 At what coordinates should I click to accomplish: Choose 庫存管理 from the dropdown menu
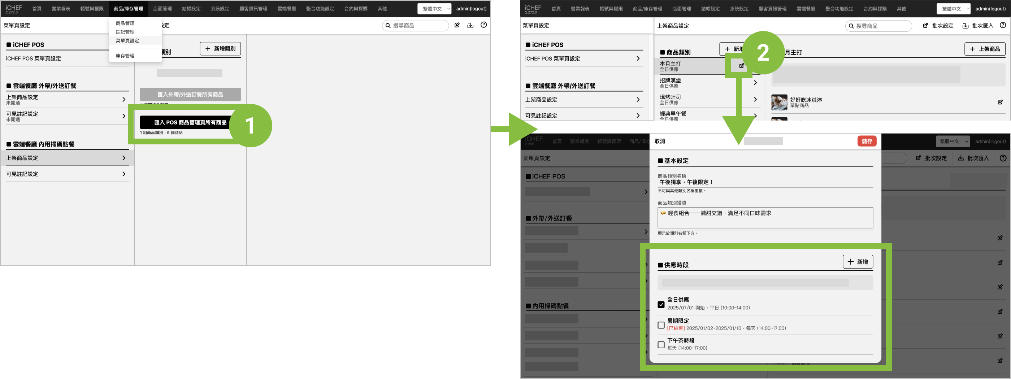[125, 56]
